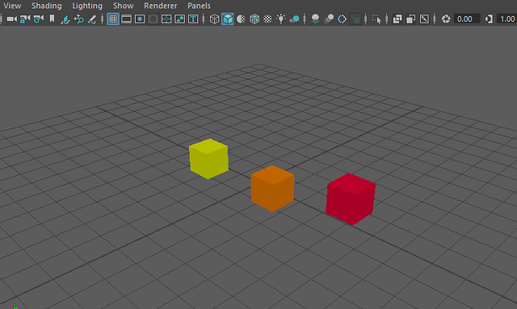
Task: Open the Renderer menu
Action: [160, 6]
